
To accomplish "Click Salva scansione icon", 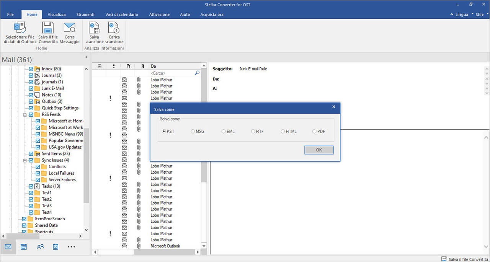I will click(94, 28).
